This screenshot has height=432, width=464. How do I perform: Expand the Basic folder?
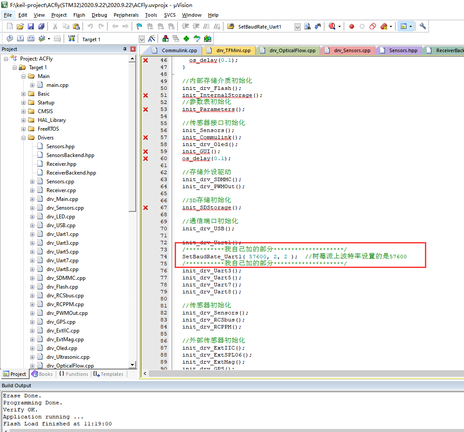point(23,94)
